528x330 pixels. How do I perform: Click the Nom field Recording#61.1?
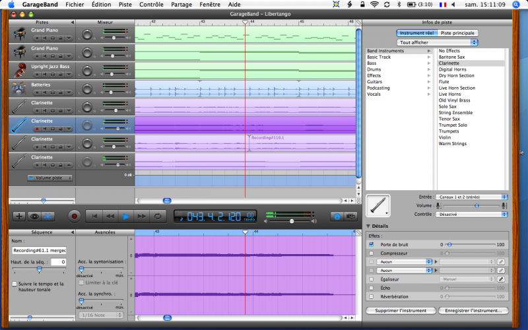click(40, 251)
